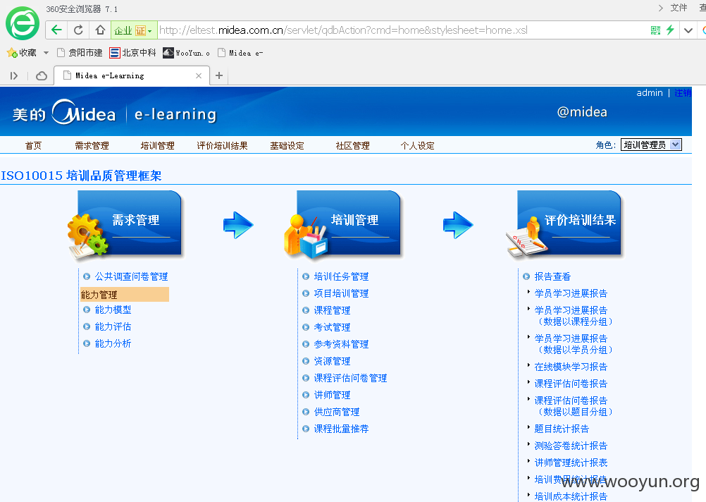This screenshot has width=706, height=502.
Task: Open 课程评估问卷报告 link
Action: tap(571, 384)
